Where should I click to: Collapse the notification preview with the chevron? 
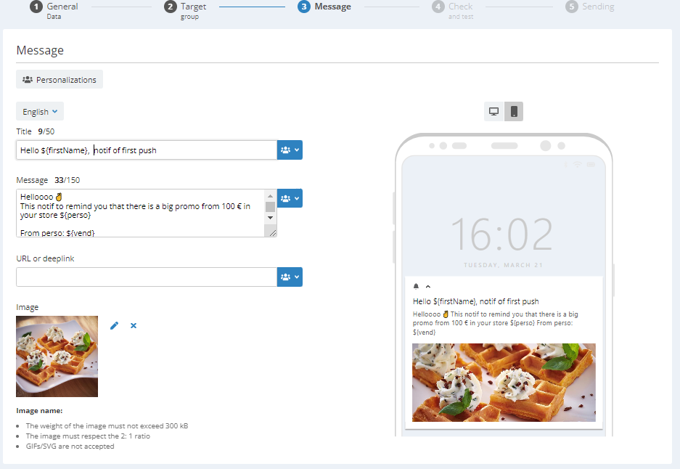click(428, 286)
